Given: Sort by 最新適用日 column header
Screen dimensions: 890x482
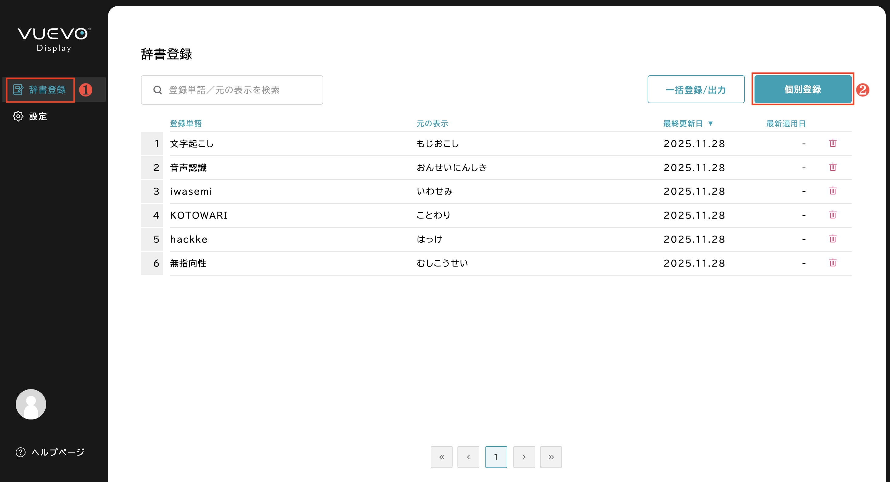Looking at the screenshot, I should pos(786,124).
